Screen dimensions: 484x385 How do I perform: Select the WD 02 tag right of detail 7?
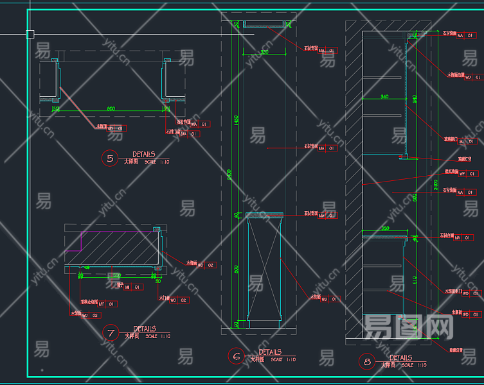click(x=206, y=264)
